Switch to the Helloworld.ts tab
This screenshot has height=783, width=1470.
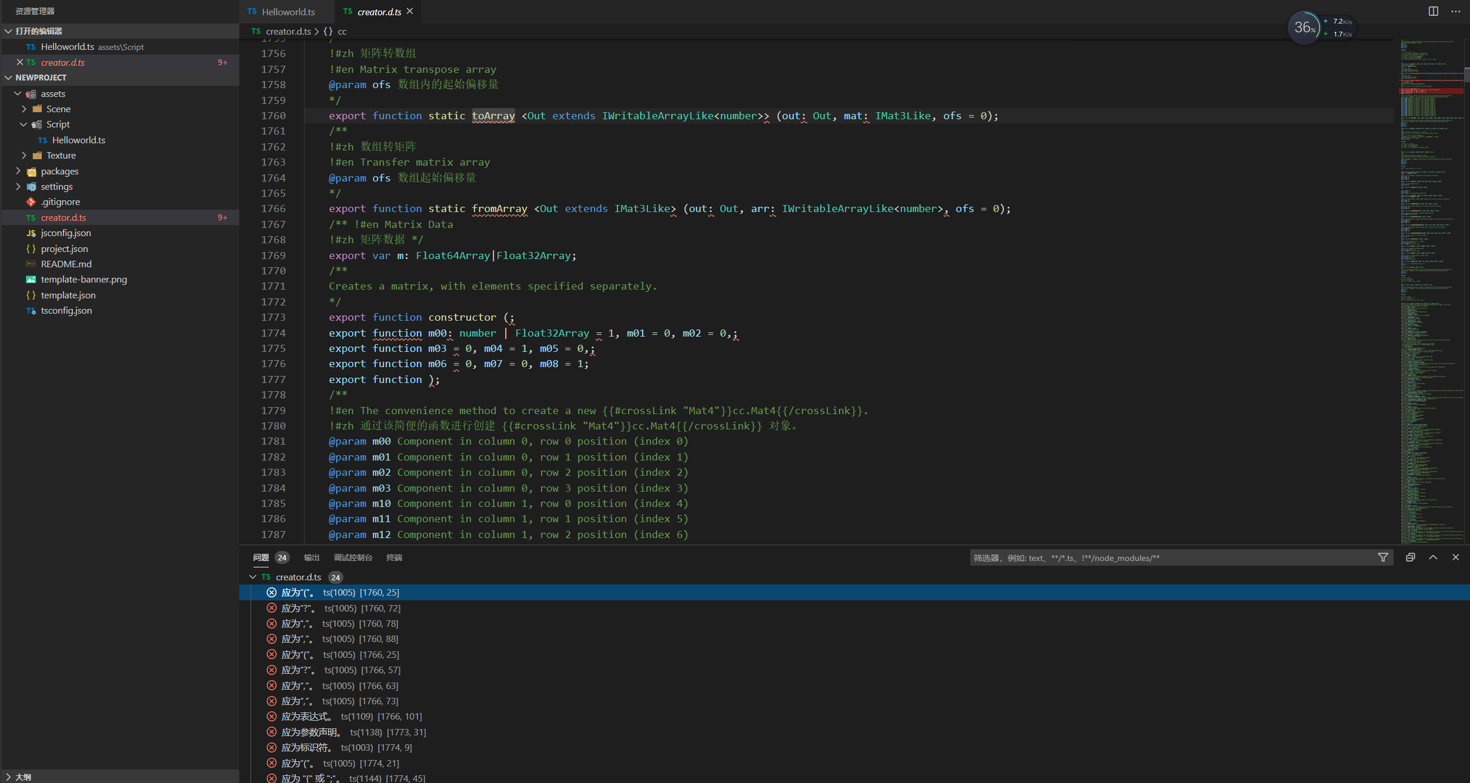click(288, 12)
